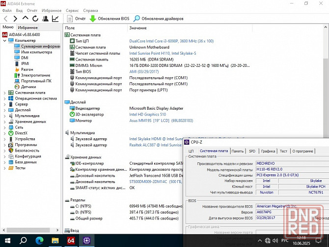Select Суммарная информация in the tree
Screen dimensions: 329x247
[37, 46]
